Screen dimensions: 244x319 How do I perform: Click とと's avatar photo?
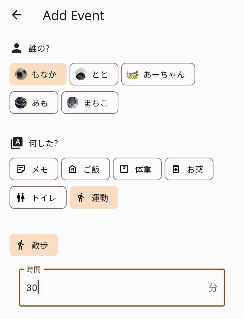(81, 74)
